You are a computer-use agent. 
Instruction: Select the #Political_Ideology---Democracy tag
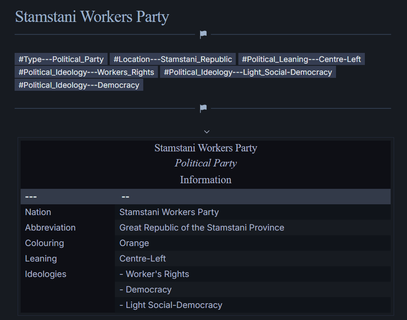(79, 85)
